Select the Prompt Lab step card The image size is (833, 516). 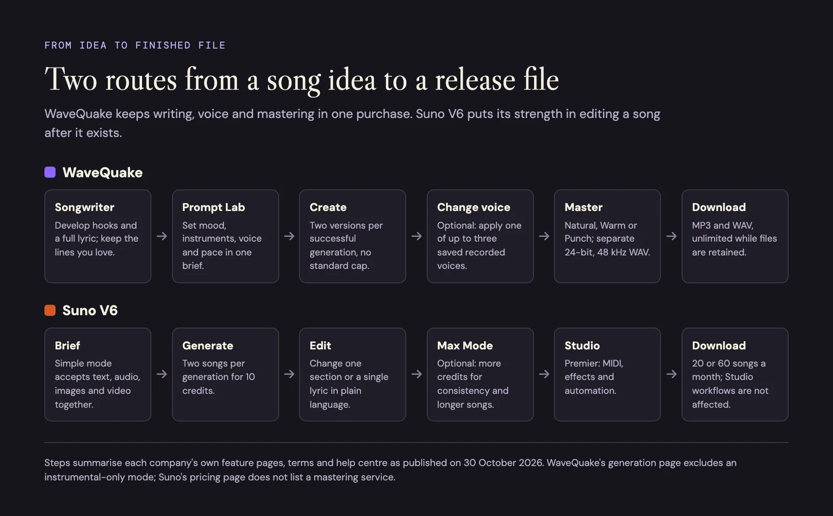pyautogui.click(x=225, y=236)
